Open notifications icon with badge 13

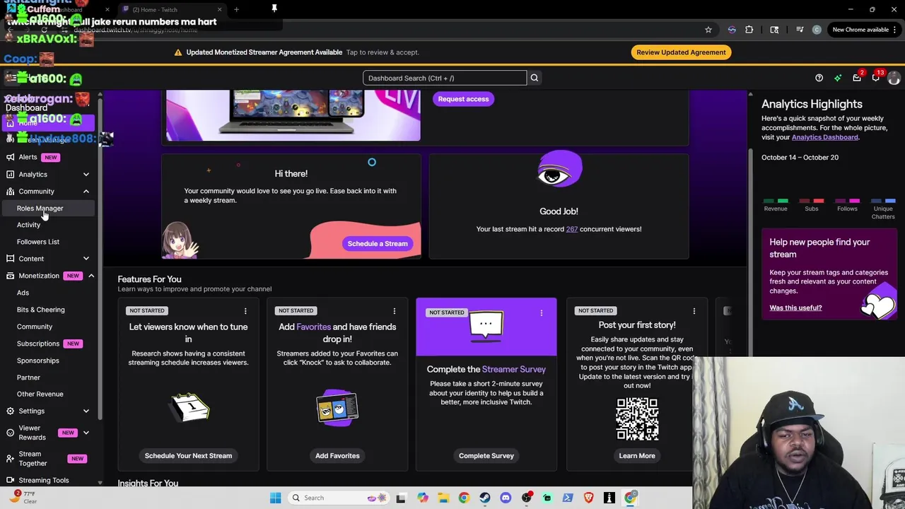[876, 77]
